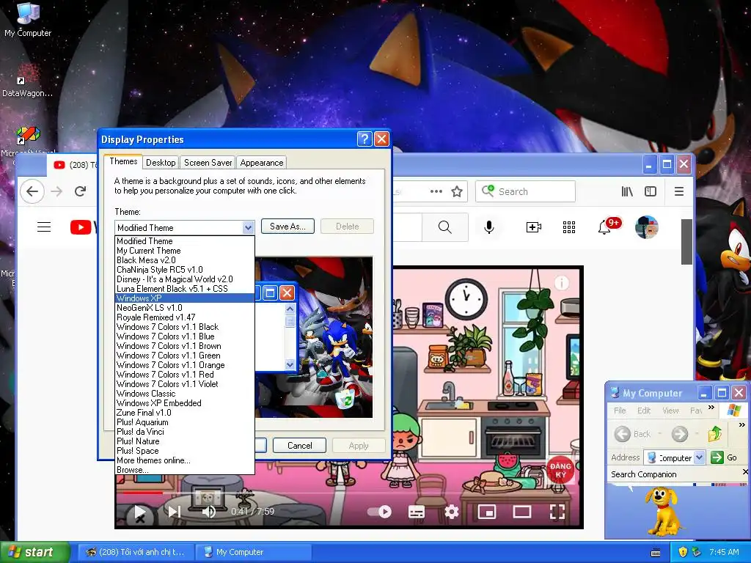Click the browser back arrow button
This screenshot has height=563, width=751.
click(32, 191)
